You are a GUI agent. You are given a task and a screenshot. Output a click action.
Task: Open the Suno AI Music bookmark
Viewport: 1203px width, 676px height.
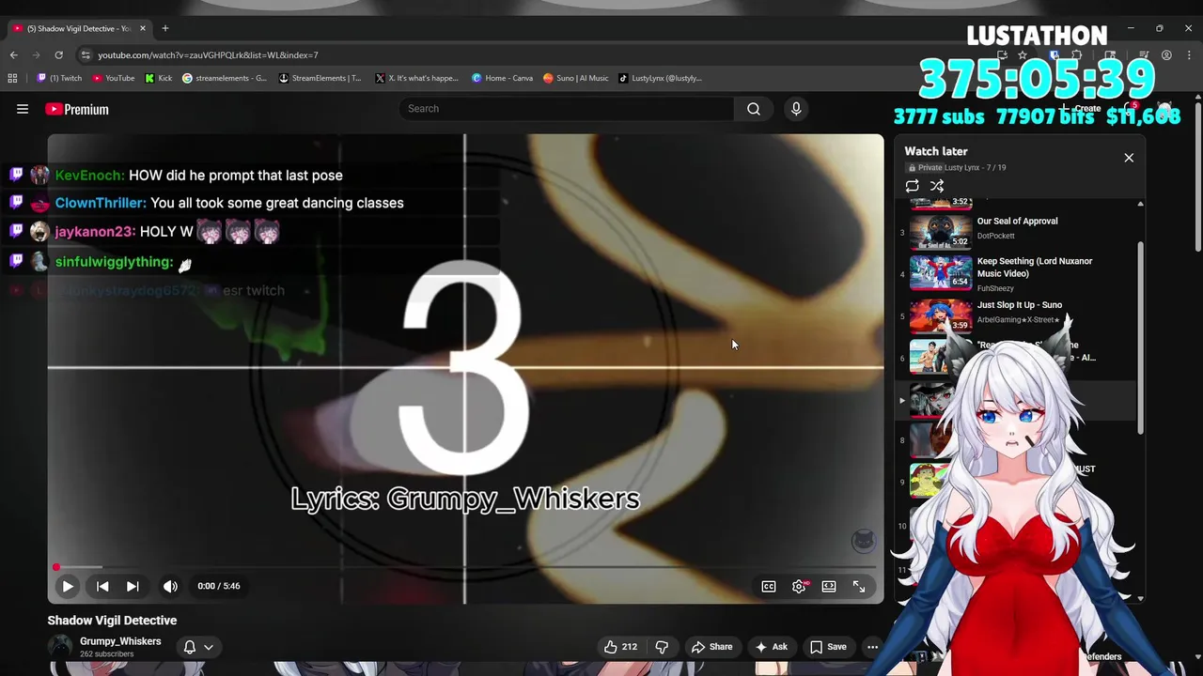click(x=576, y=78)
